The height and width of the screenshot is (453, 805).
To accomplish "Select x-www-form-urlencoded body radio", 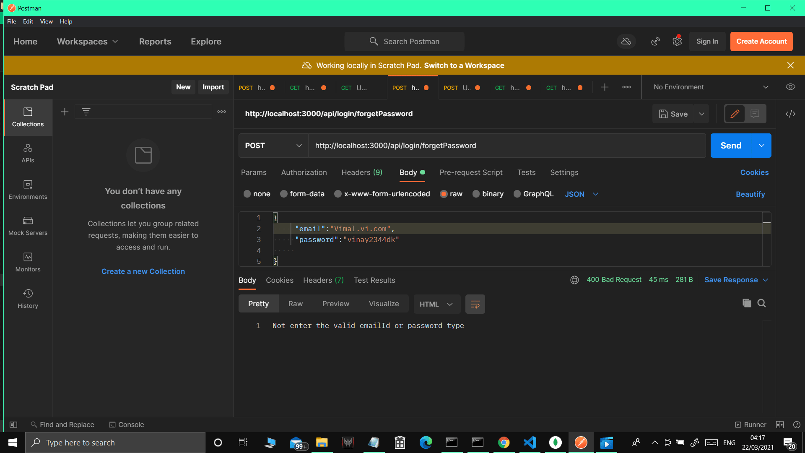I will point(338,194).
